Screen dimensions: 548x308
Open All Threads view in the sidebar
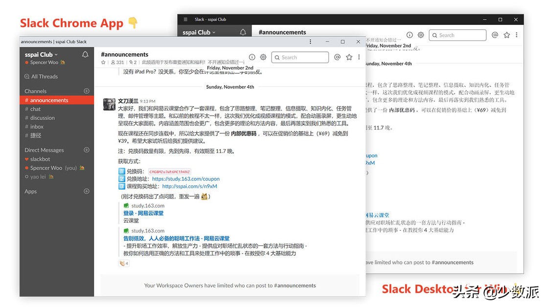pyautogui.click(x=41, y=76)
